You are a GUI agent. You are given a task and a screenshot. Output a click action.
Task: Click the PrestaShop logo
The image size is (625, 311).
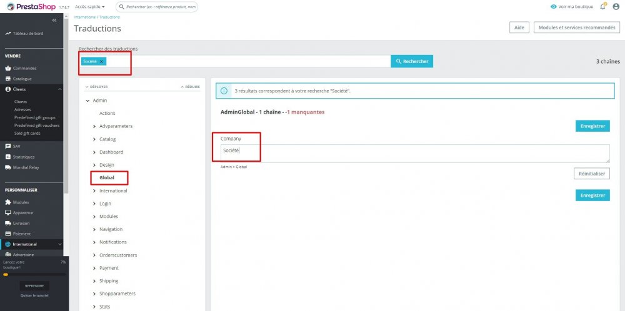pyautogui.click(x=31, y=7)
